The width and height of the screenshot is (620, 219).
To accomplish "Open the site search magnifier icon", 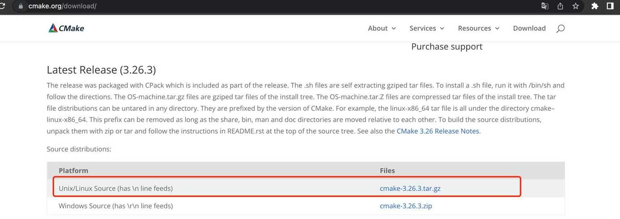I will pyautogui.click(x=560, y=29).
